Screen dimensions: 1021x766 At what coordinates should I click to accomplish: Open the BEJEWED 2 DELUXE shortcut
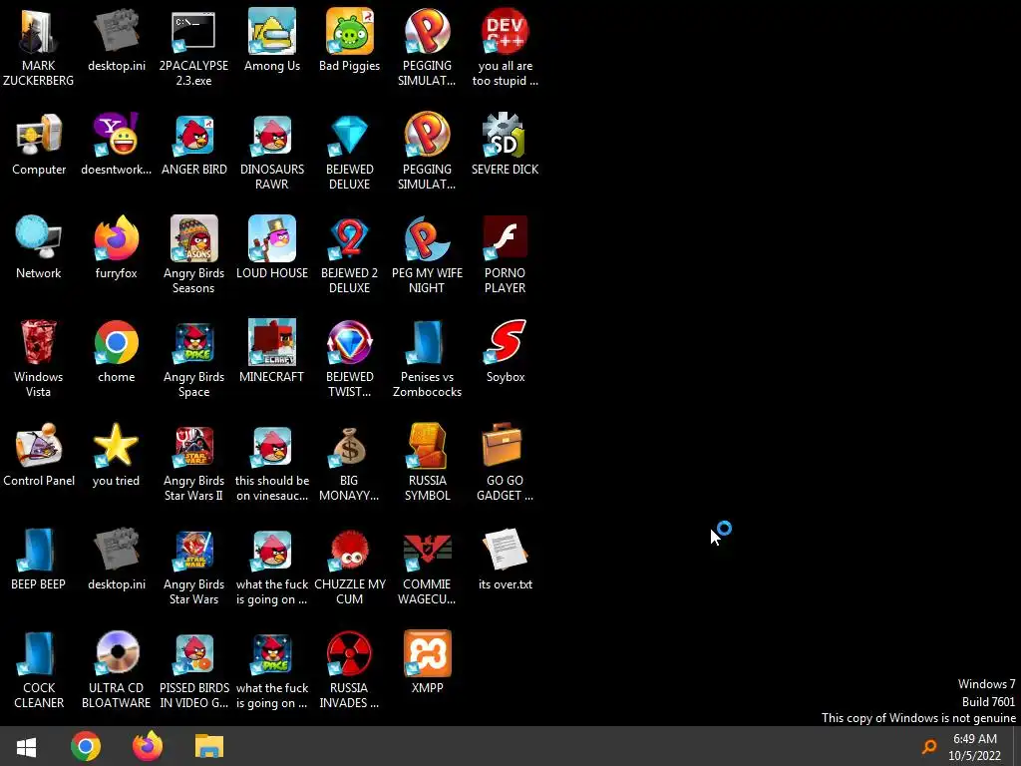[x=350, y=238]
